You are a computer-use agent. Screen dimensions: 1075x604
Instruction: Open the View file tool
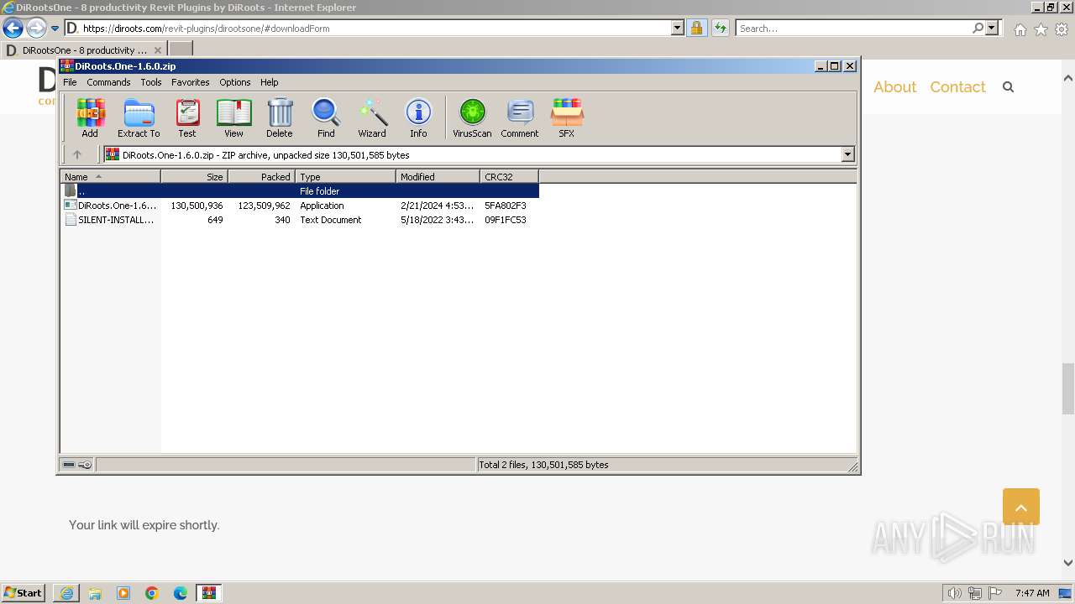click(x=233, y=118)
